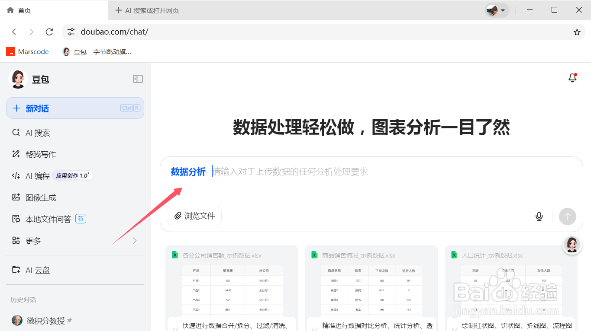Click the AI 搜索 magnifier icon
This screenshot has width=591, height=331.
coord(16,133)
